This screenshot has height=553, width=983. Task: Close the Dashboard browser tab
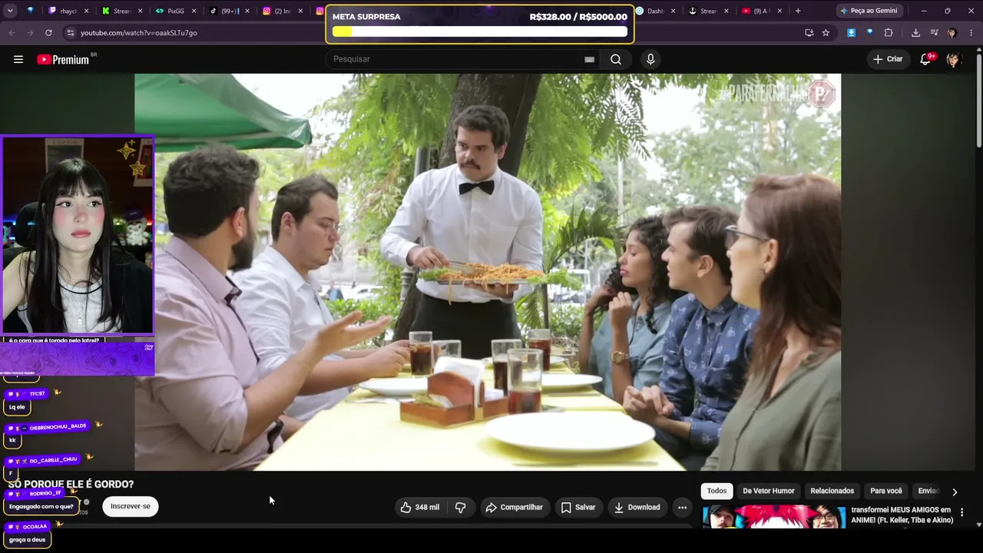pos(673,11)
